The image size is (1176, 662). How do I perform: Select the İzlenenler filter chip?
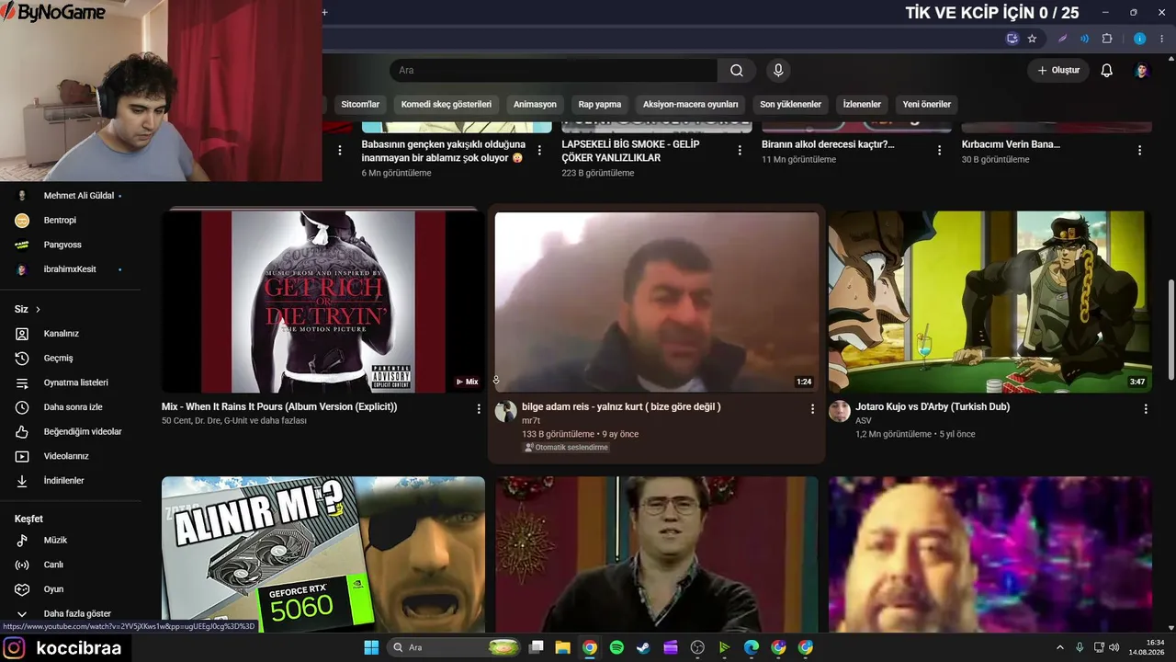tap(862, 105)
